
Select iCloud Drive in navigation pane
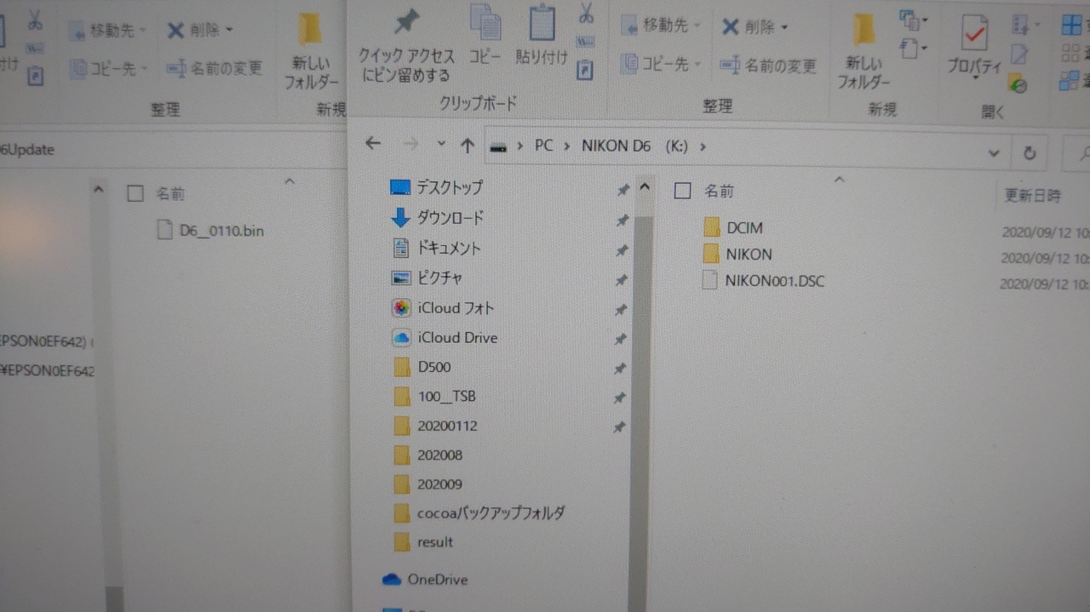tap(456, 338)
